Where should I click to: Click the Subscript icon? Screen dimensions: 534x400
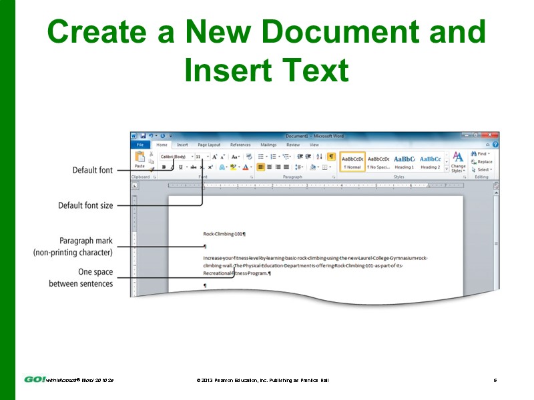tap(202, 165)
